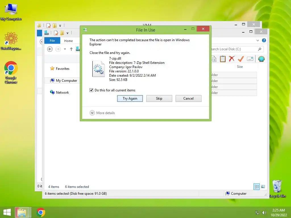
Task: Click the network tray icon
Action: pyautogui.click(x=257, y=212)
